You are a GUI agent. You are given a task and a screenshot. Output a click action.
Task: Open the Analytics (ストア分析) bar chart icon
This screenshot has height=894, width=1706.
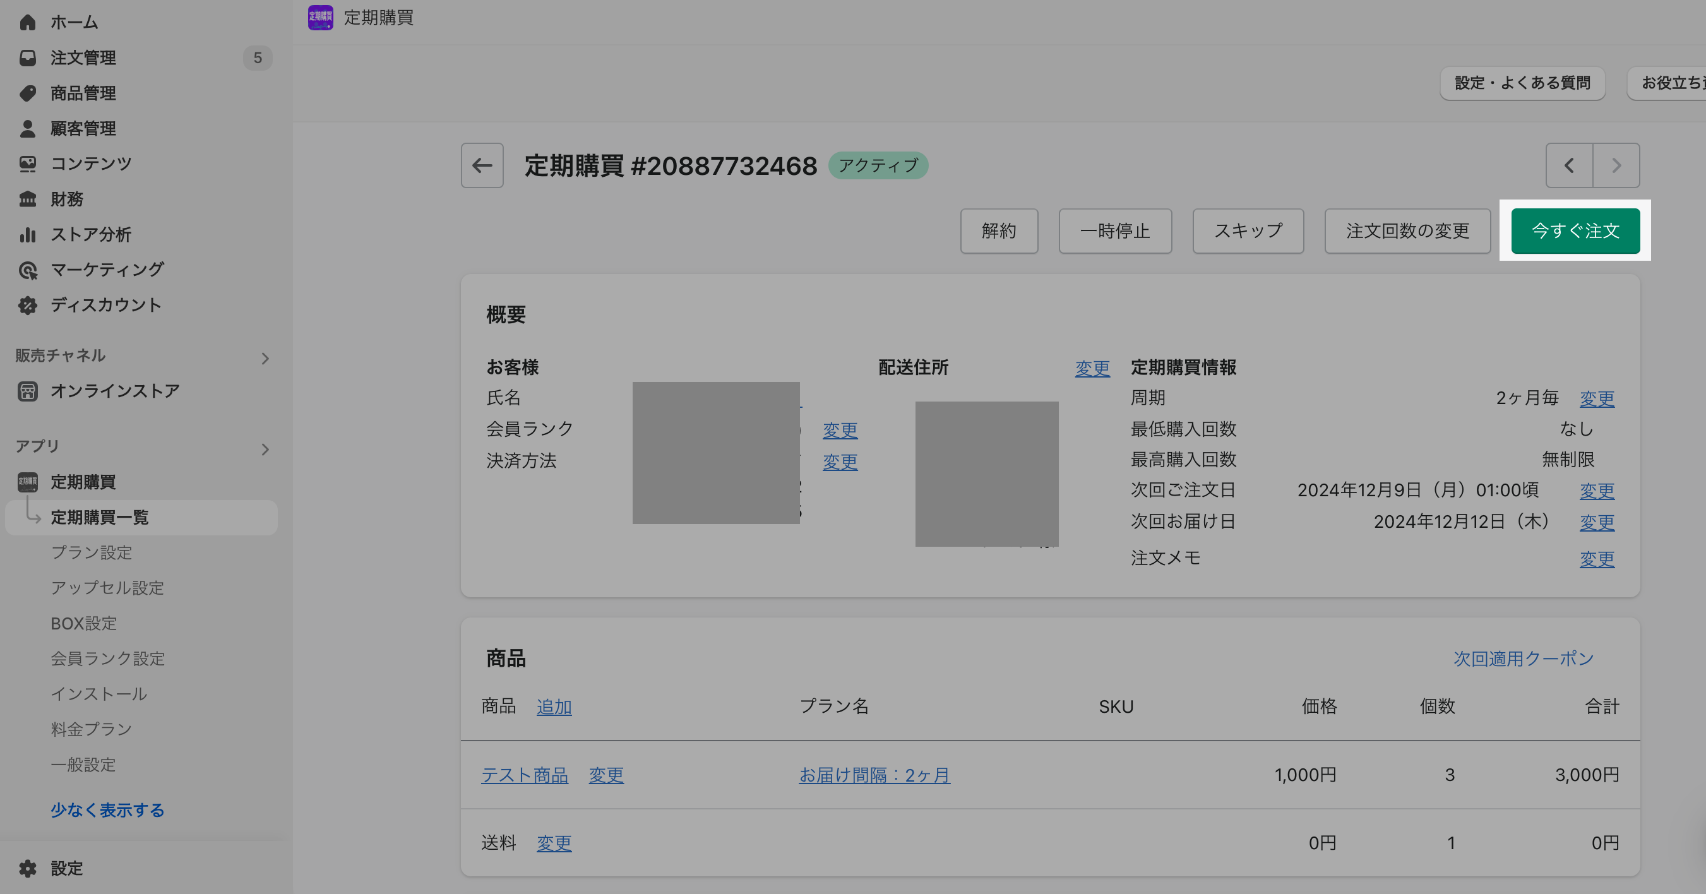(x=28, y=234)
